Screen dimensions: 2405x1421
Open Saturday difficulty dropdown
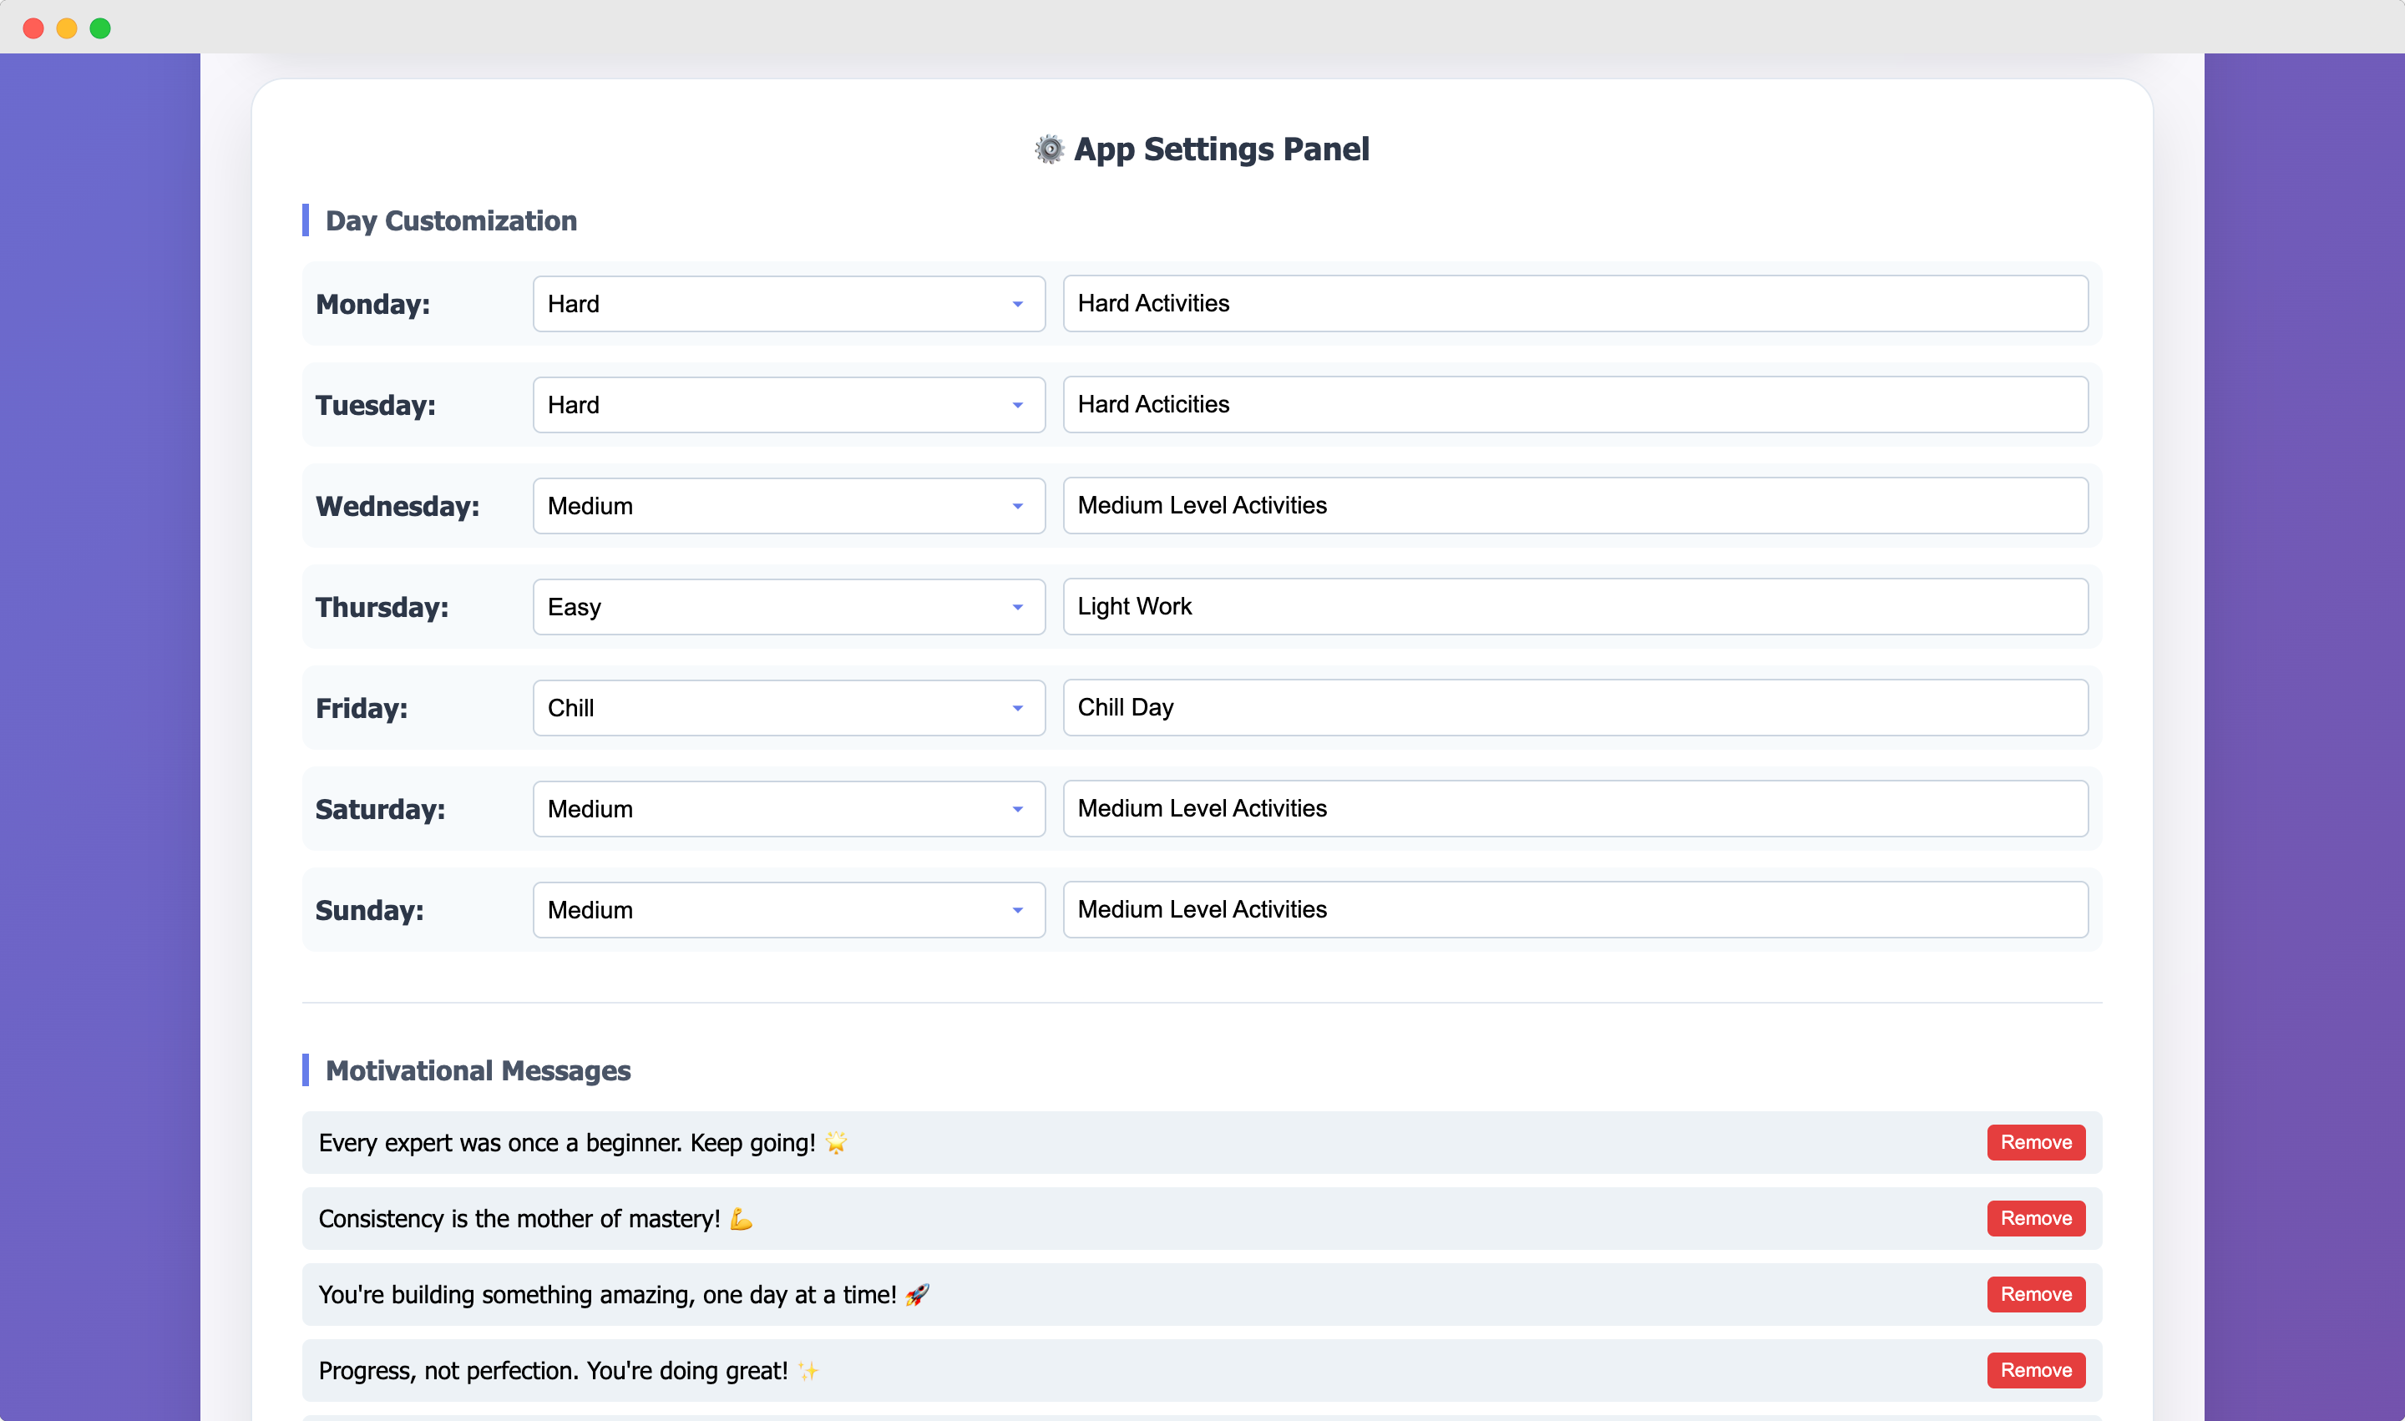point(787,809)
